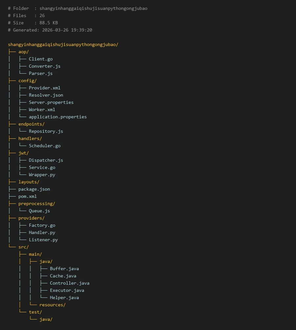This screenshot has height=330, width=296.
Task: Click the Converter.js file
Action: tap(44, 66)
